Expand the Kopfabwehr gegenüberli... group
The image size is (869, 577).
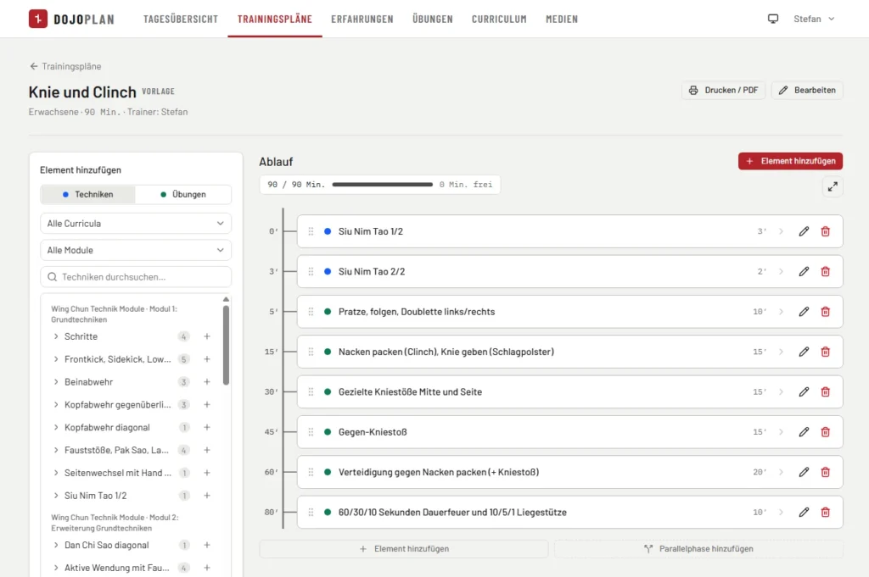56,404
